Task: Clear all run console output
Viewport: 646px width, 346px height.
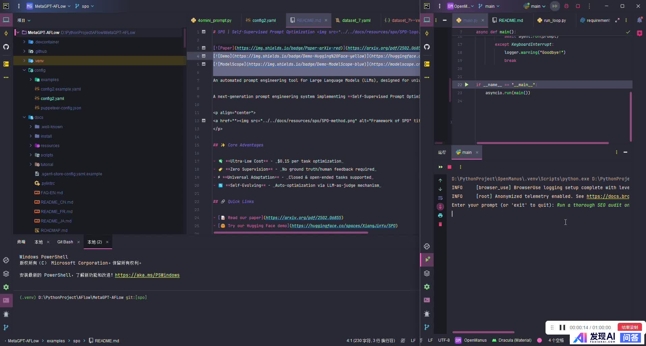Action: click(x=440, y=224)
